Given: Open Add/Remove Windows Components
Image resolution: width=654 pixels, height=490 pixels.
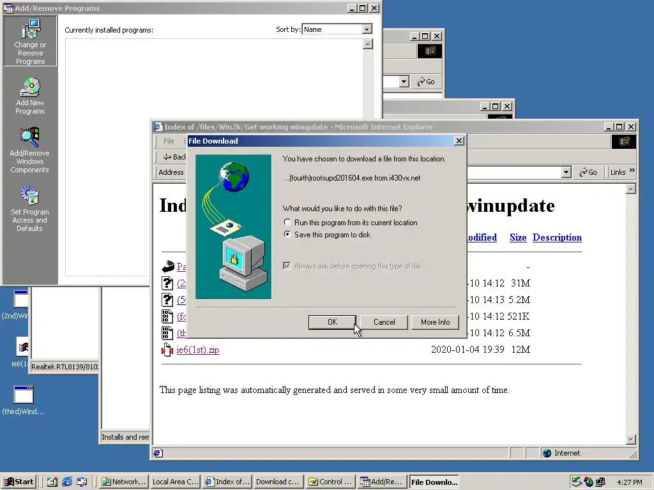Looking at the screenshot, I should click(x=30, y=150).
